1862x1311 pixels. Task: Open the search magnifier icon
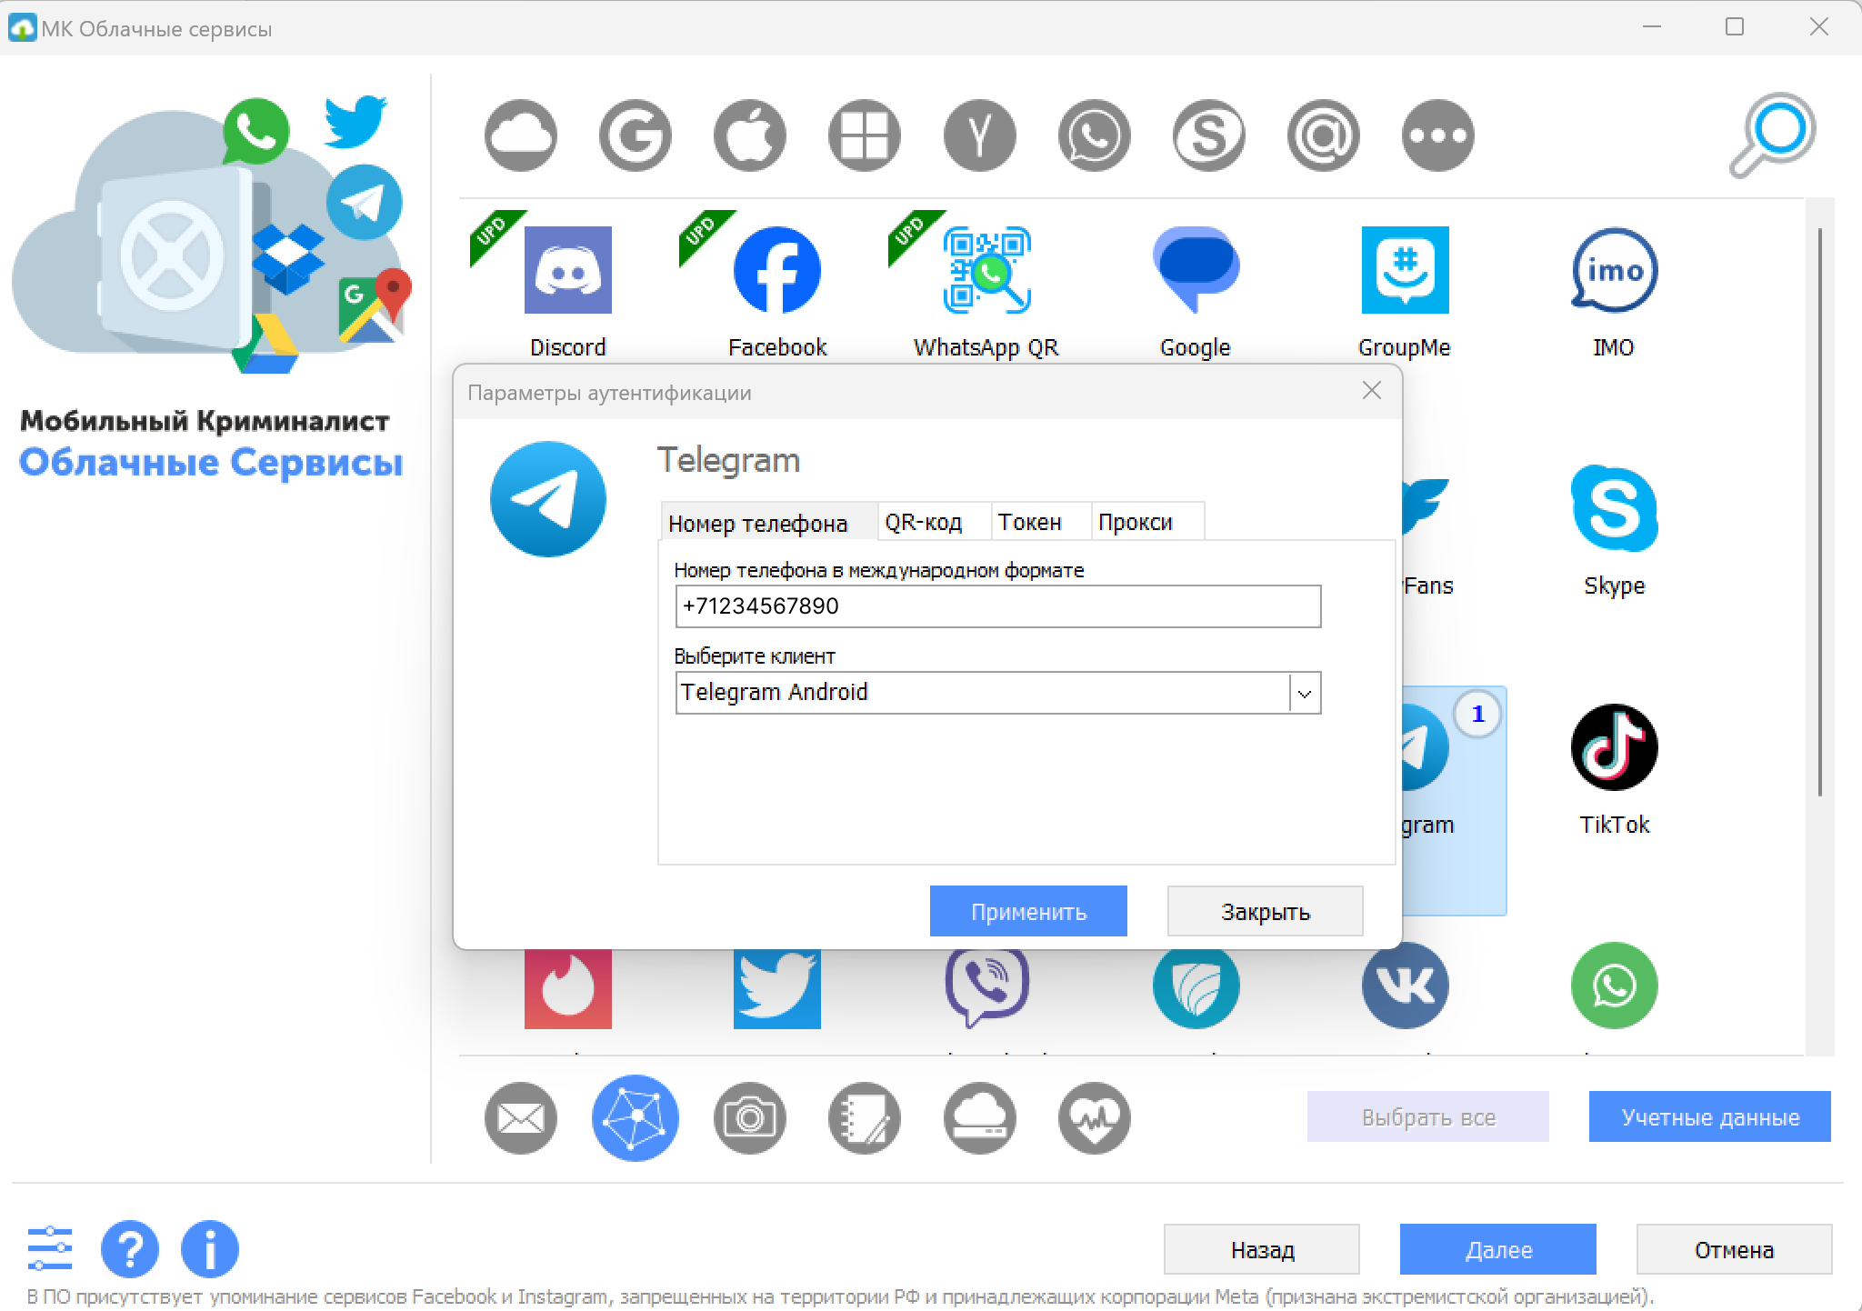click(1772, 135)
